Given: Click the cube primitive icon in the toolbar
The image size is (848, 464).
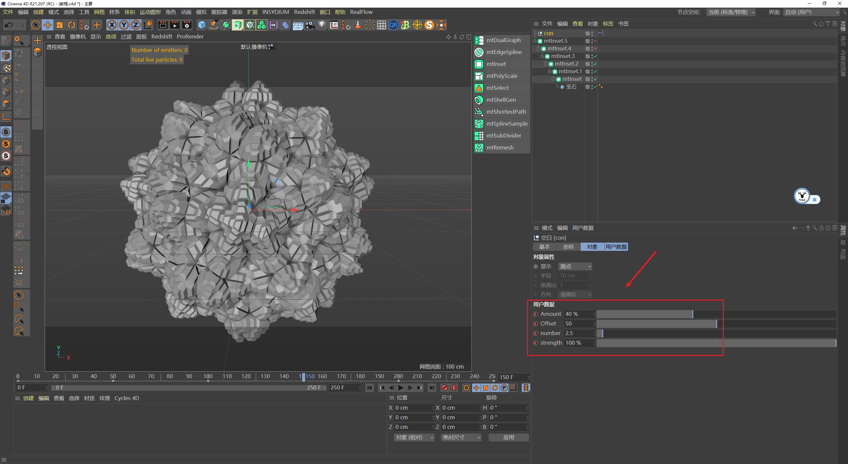Looking at the screenshot, I should coord(201,25).
